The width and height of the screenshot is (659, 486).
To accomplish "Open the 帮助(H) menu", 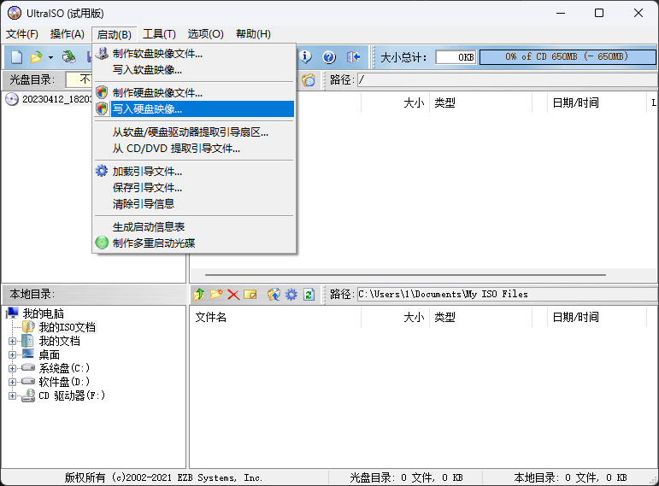I will pyautogui.click(x=254, y=34).
